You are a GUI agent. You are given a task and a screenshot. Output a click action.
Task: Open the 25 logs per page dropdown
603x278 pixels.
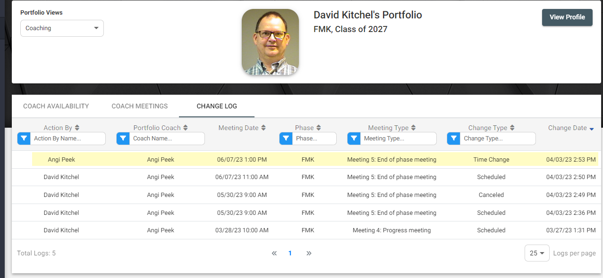(x=537, y=253)
